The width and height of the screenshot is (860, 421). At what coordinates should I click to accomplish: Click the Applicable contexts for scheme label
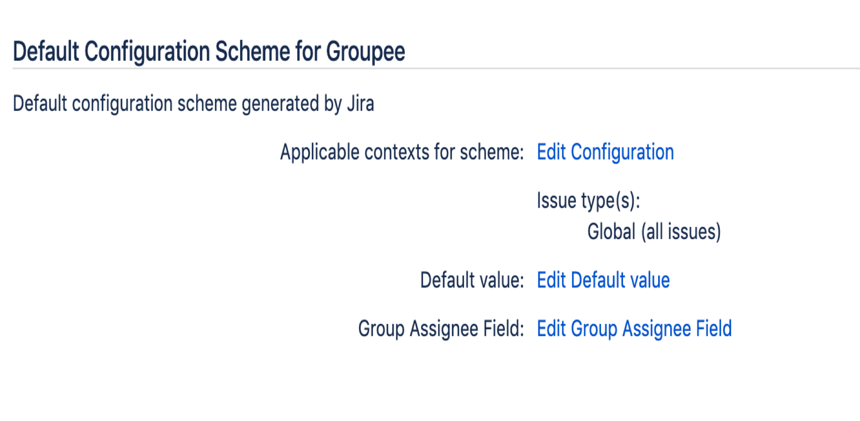click(402, 152)
